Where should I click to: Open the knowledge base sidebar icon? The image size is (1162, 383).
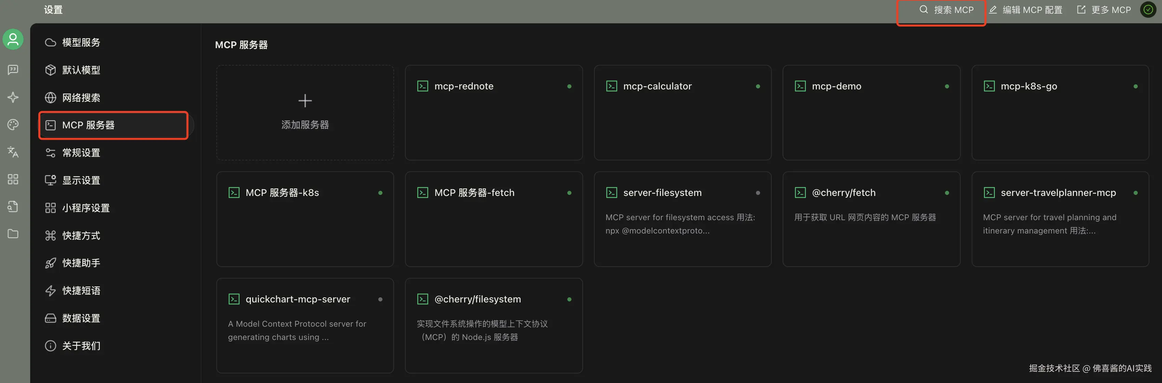(x=13, y=207)
